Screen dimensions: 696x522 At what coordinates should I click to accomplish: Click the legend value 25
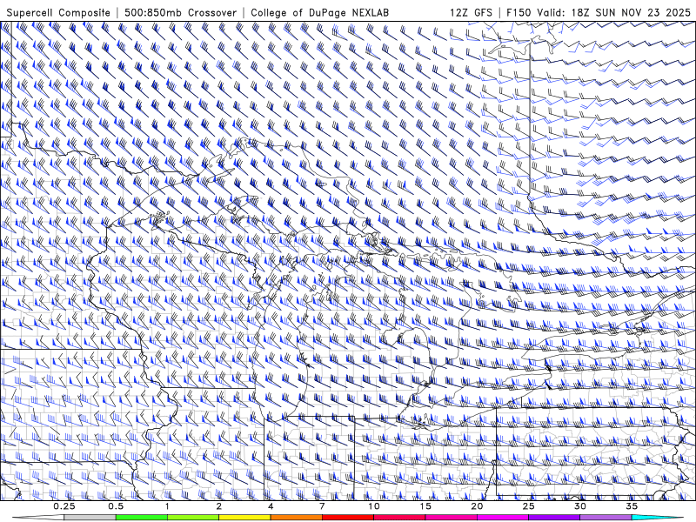[x=528, y=506]
